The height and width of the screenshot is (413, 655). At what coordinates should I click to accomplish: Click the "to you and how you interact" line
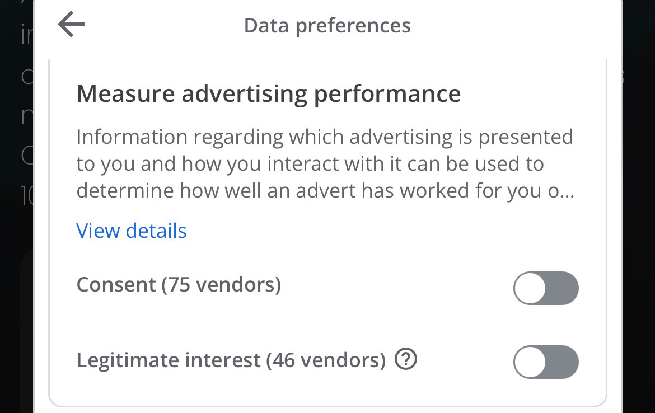tap(310, 164)
